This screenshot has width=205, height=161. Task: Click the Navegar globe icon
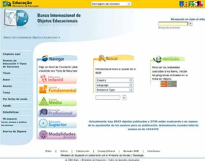point(45,58)
